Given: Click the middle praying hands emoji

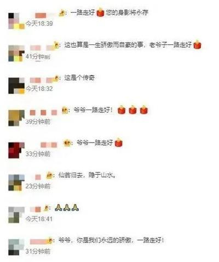Looking at the screenshot, I should [67, 208].
